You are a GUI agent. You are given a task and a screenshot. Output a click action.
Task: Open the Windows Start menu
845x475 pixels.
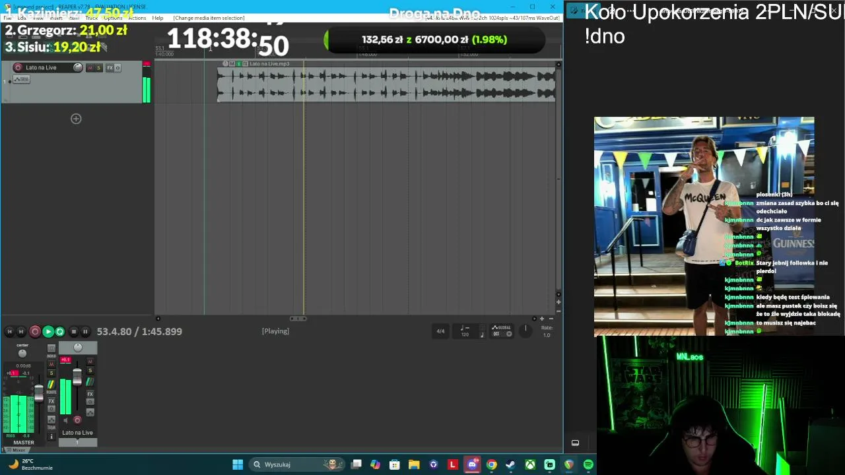click(x=238, y=464)
